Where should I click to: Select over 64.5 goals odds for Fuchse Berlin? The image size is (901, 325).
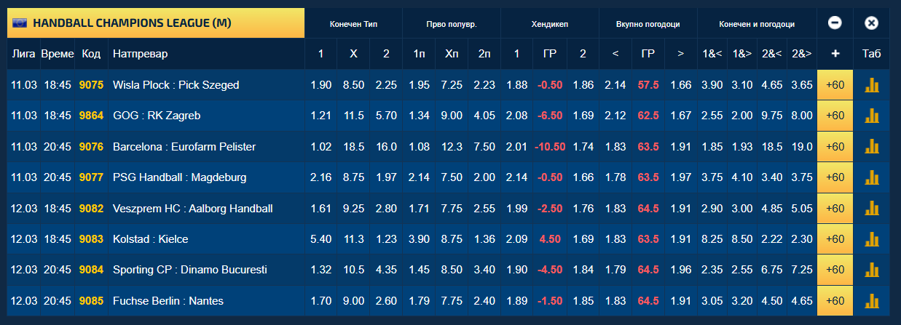(680, 301)
